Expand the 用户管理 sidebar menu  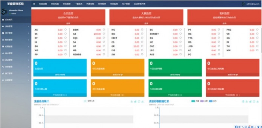(15, 33)
